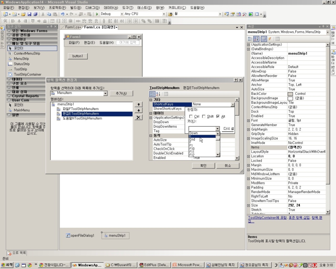Click the Save All toolbar icon
Screen dimensions: 336x269
pyautogui.click(x=35, y=14)
